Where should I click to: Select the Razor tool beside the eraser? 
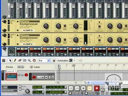pyautogui.click(x=25, y=61)
